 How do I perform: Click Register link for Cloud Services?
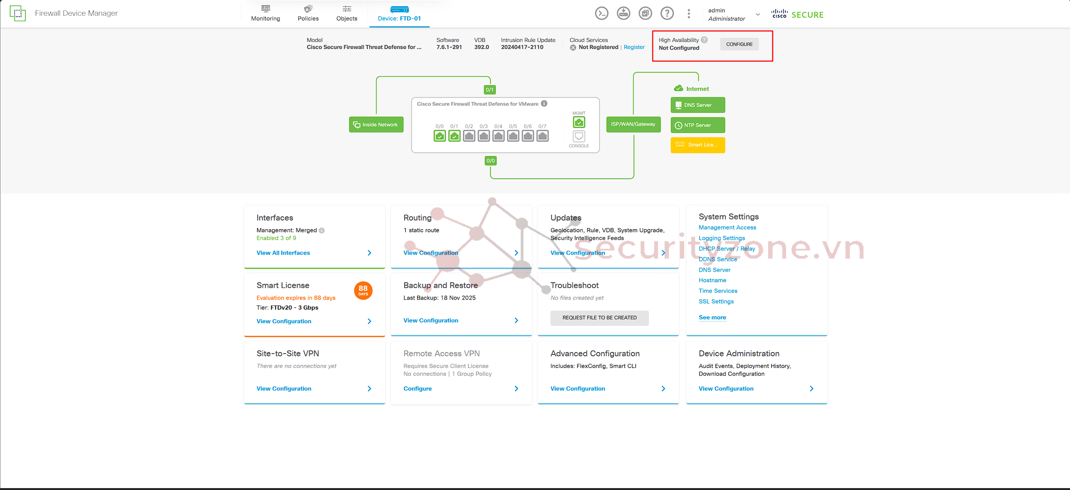[634, 47]
